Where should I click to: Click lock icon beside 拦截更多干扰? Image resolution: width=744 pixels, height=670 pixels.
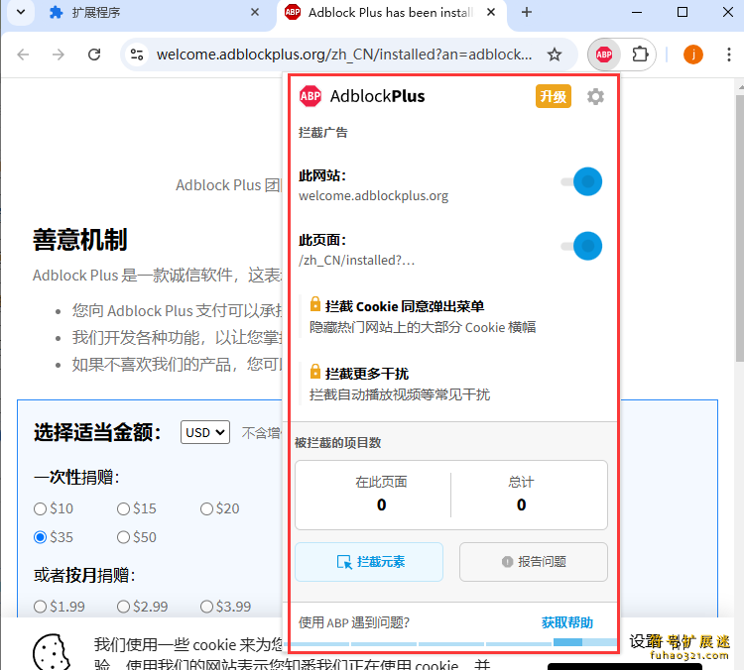click(315, 371)
